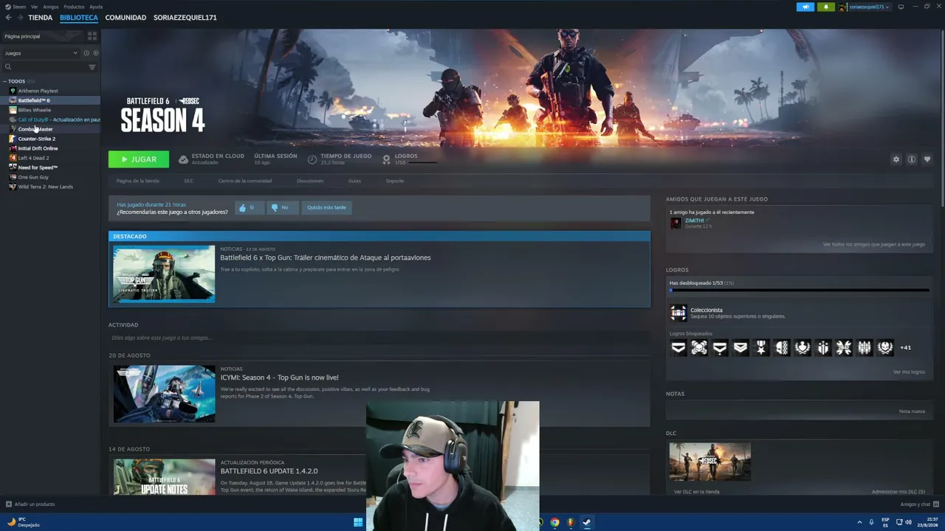The width and height of the screenshot is (945, 531).
Task: Open the notifications bell button
Action: (825, 7)
